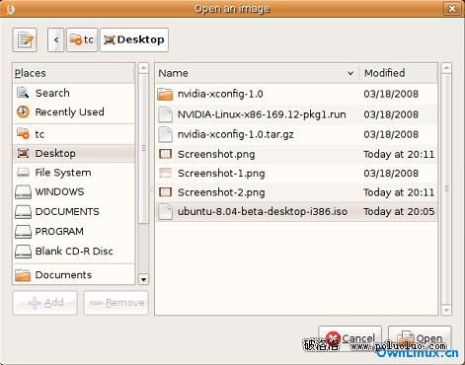Viewport: 465px width, 365px height.
Task: Select the Documents bookmark folder
Action: coord(74,275)
